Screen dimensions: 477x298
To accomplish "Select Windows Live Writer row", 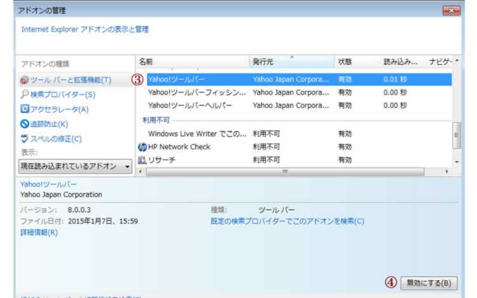I will (300, 133).
